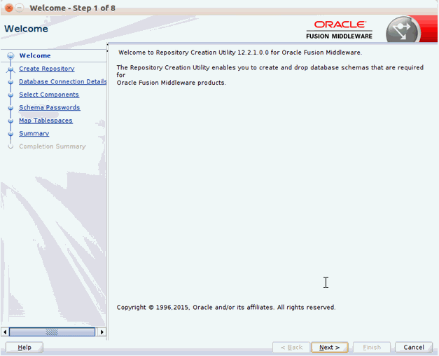Select Welcome step in sidebar
The height and width of the screenshot is (356, 439).
[x=35, y=56]
